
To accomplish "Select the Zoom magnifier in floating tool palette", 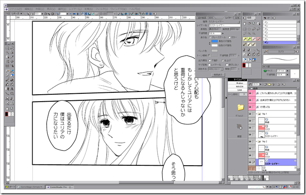I will tap(254, 24).
